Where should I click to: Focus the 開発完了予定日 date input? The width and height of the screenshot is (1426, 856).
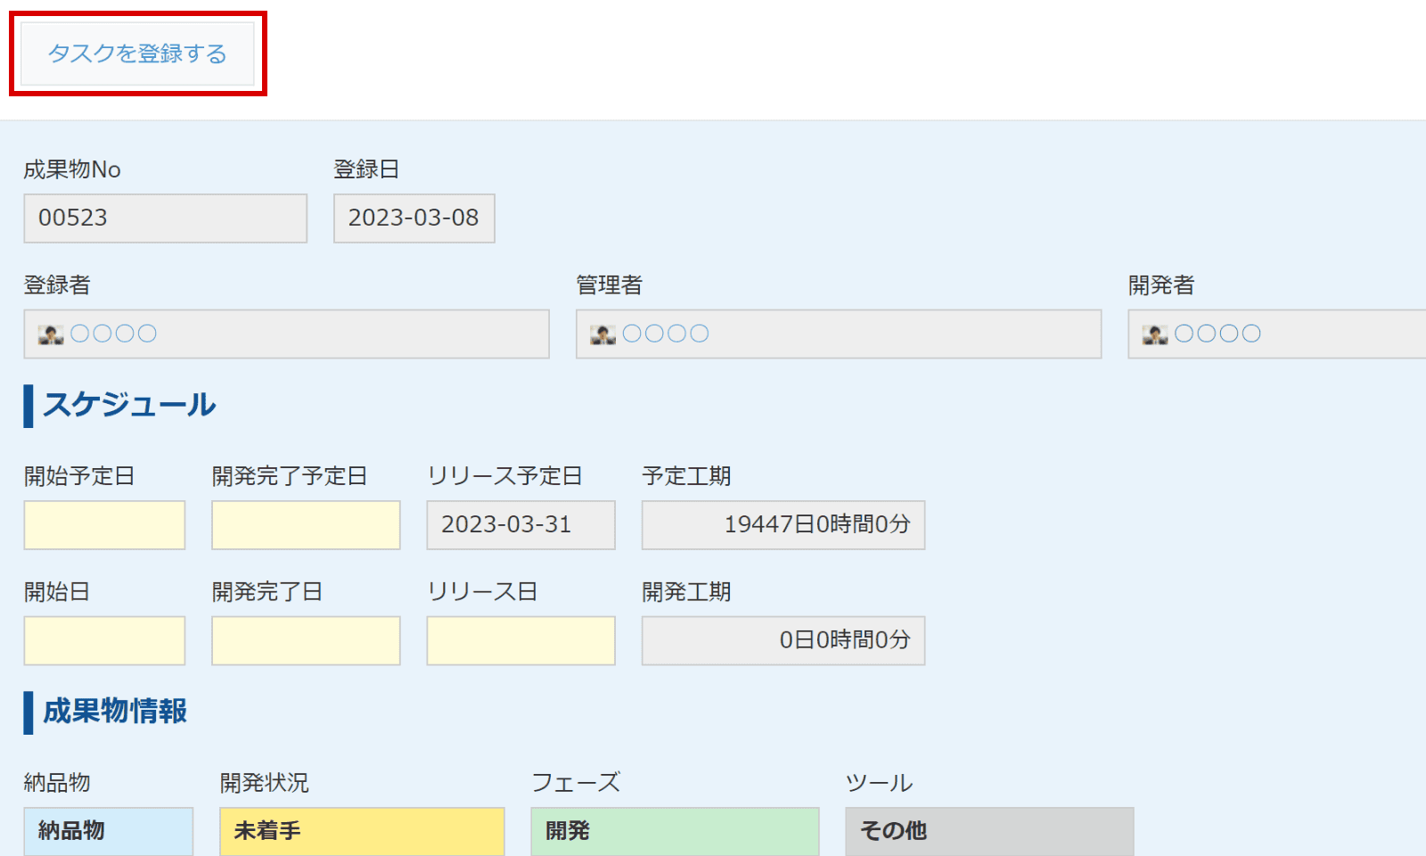[306, 525]
